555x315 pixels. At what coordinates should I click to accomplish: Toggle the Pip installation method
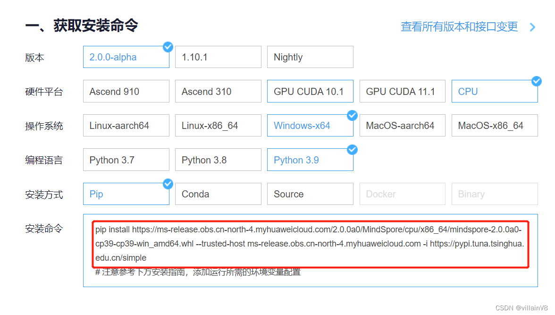point(126,194)
